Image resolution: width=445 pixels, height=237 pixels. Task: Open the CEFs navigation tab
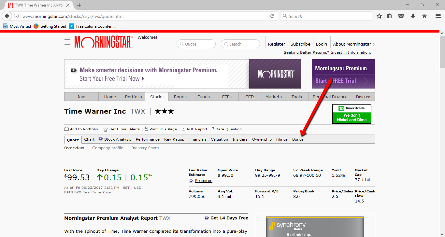tap(250, 97)
